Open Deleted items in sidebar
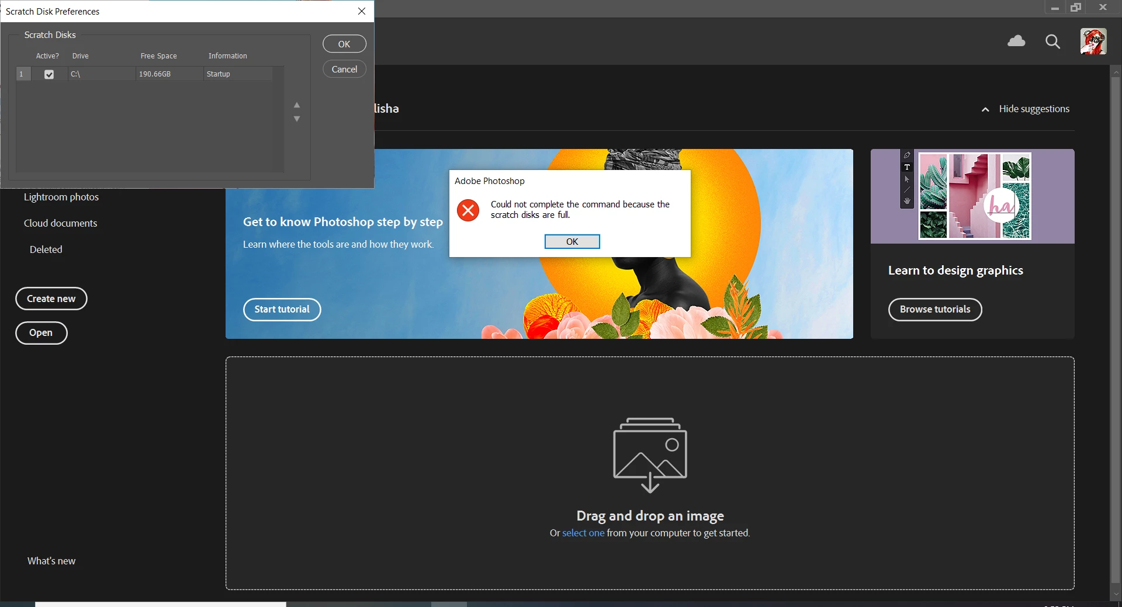The width and height of the screenshot is (1122, 607). point(46,249)
